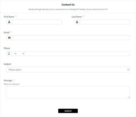
Task: Submit the contact form
Action: 68,111
